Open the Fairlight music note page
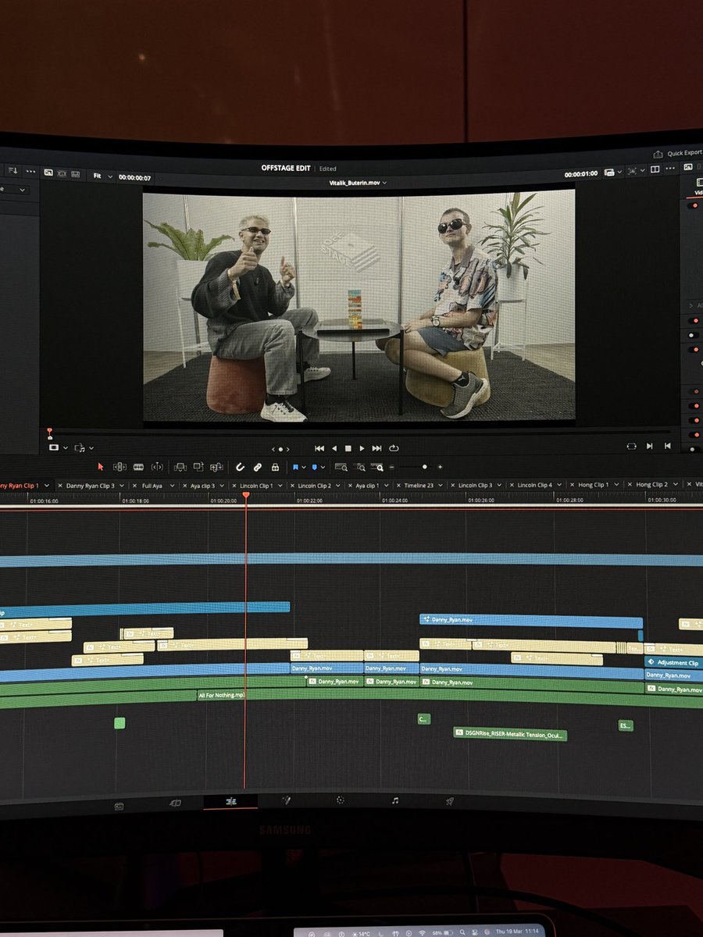The width and height of the screenshot is (703, 937). [395, 800]
